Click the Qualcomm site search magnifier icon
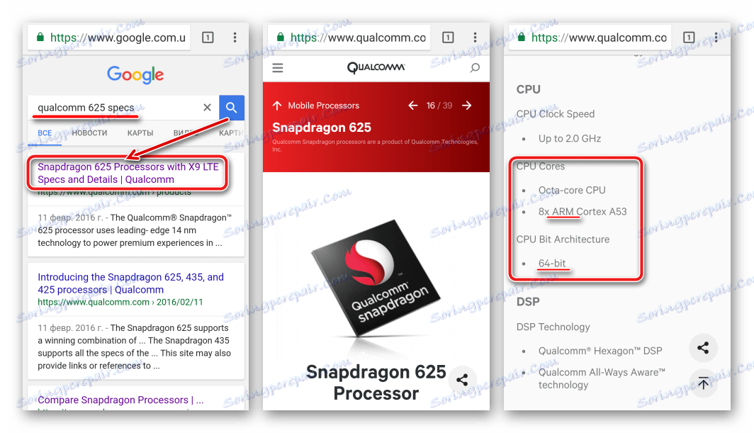Image resolution: width=754 pixels, height=433 pixels. click(x=475, y=68)
